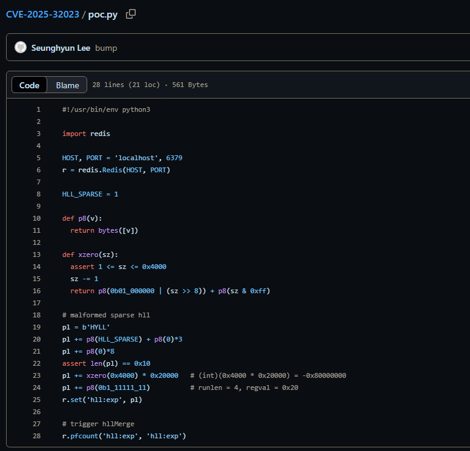Select line number 8

tap(38, 194)
